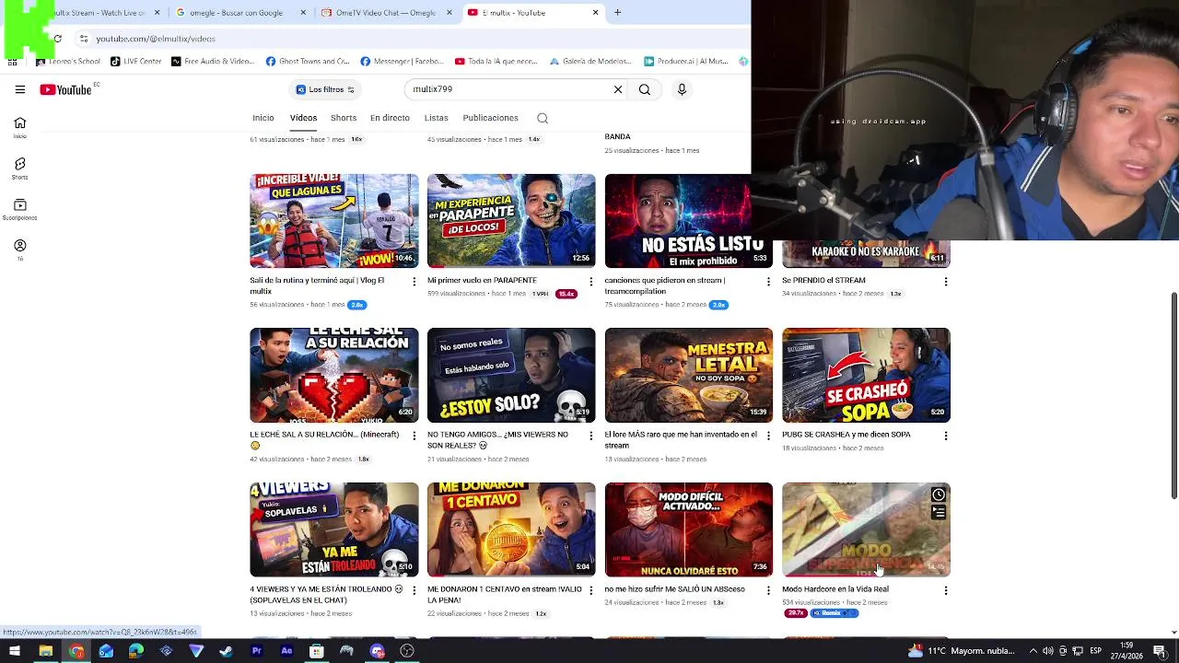Open options for El lore MÁS raro video
The width and height of the screenshot is (1179, 663).
pos(768,436)
